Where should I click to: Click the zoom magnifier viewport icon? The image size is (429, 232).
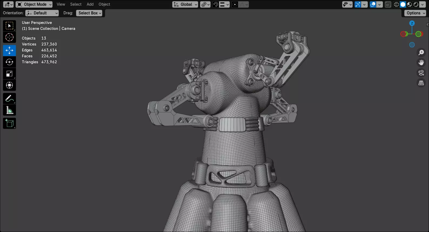tap(421, 53)
